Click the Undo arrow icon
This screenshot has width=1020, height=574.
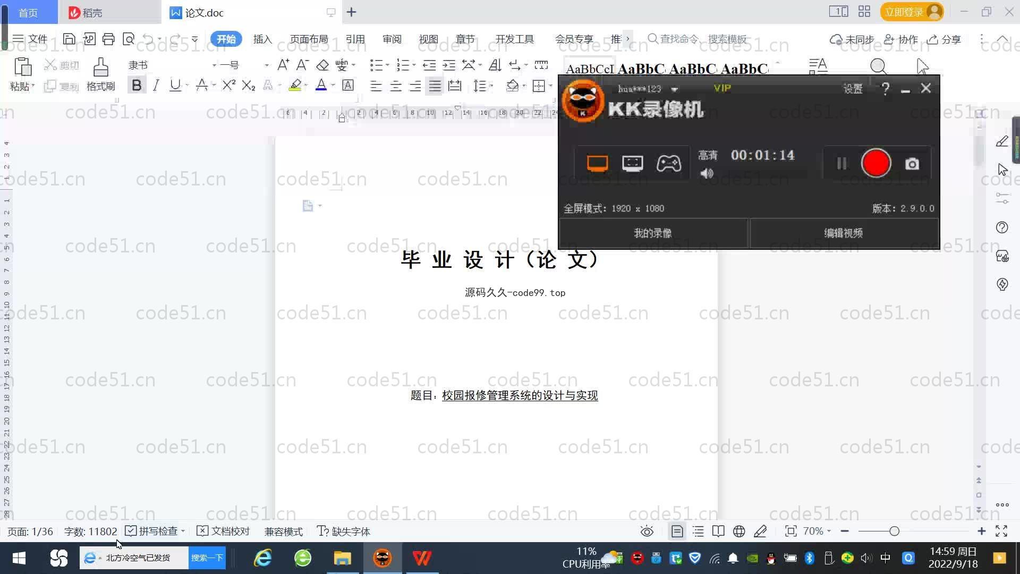coord(148,39)
